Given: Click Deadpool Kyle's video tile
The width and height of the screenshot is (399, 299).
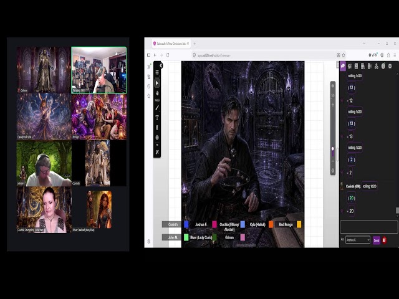Looking at the screenshot, I should tap(44, 116).
